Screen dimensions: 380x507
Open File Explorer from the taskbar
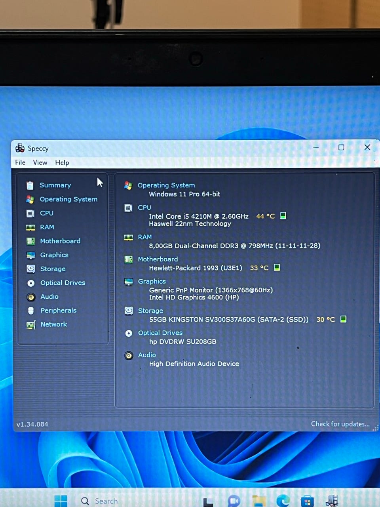tap(259, 501)
